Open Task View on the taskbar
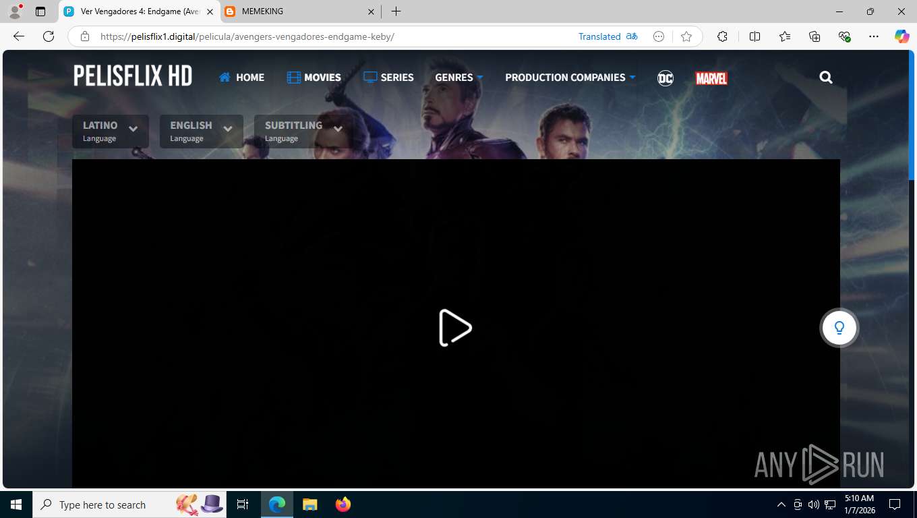Viewport: 917px width, 518px height. (243, 505)
